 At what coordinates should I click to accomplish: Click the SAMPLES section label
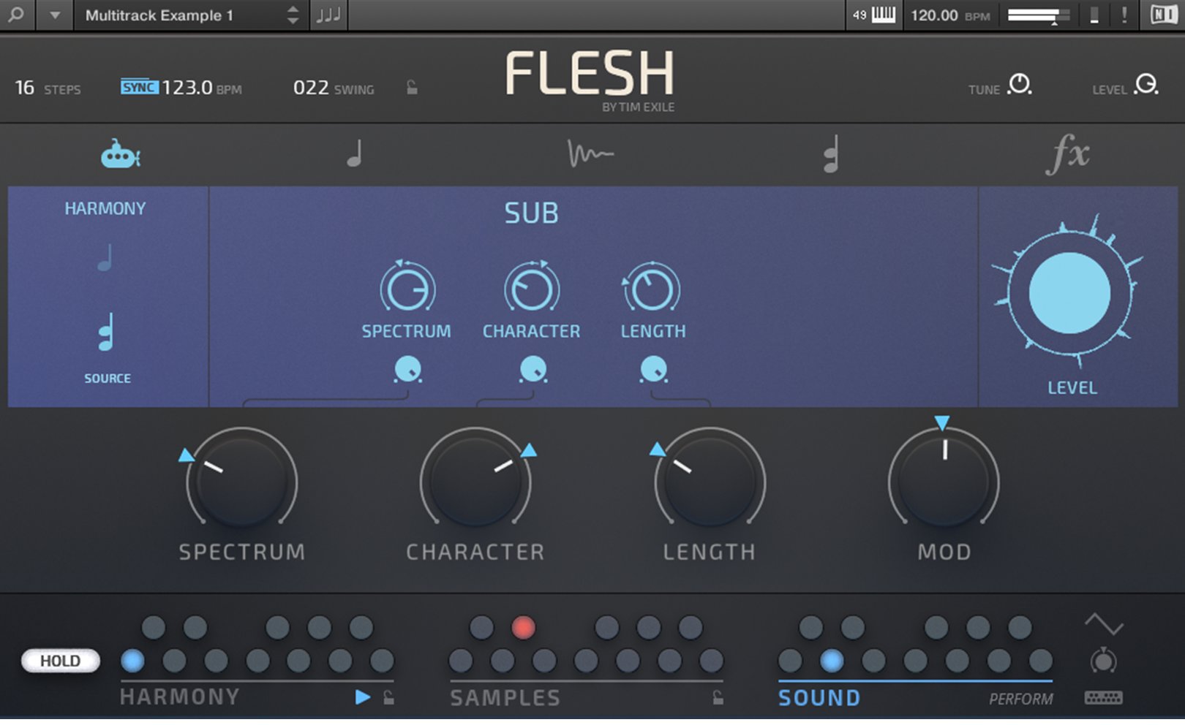(505, 698)
